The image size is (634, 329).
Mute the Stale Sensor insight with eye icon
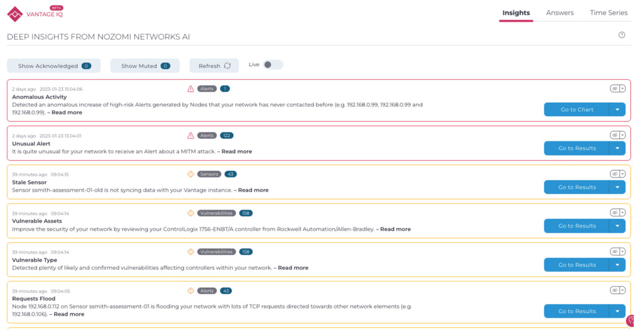tap(615, 174)
